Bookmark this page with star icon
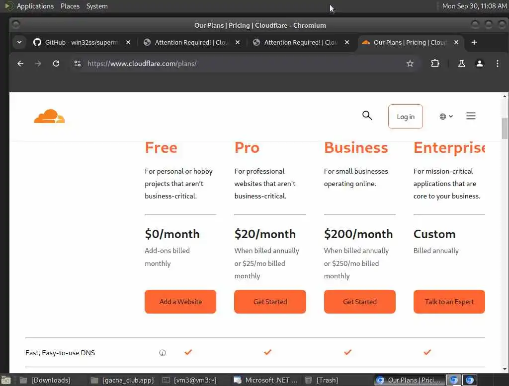 pyautogui.click(x=410, y=64)
